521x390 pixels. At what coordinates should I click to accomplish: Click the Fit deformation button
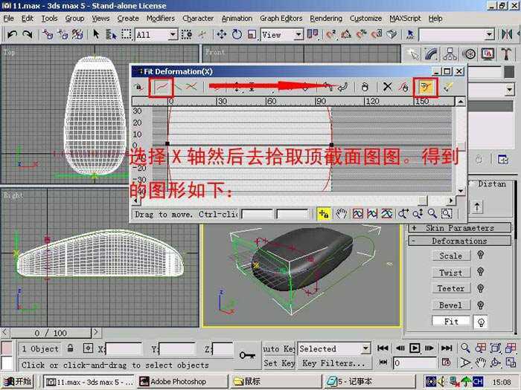coord(451,322)
